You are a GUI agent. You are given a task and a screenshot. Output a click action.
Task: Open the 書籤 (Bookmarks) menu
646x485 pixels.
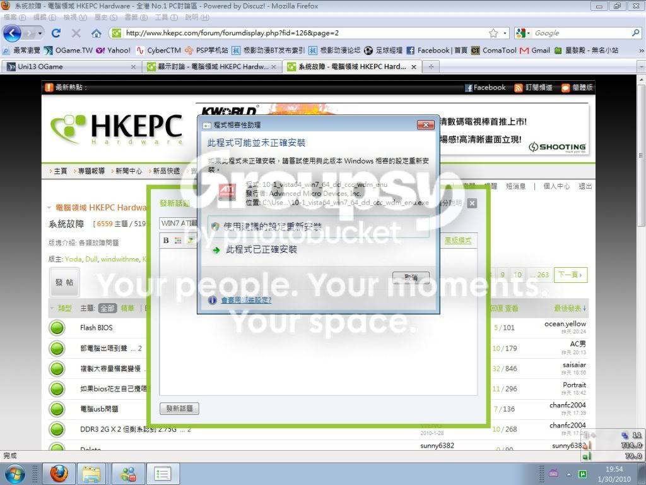(x=136, y=17)
